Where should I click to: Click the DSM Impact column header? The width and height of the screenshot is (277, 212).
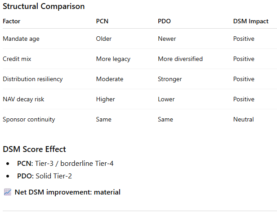point(250,21)
